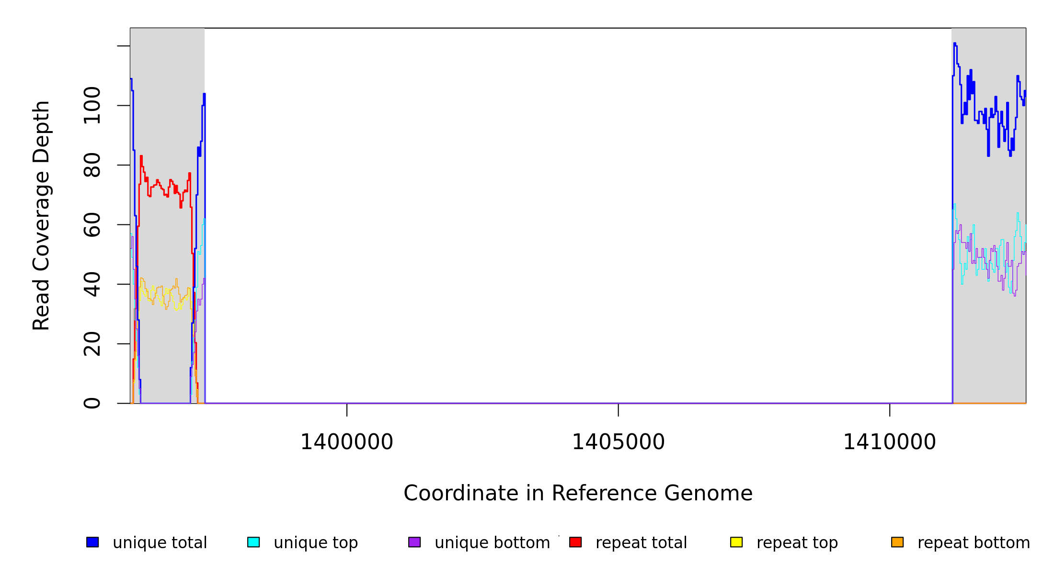Click the 60 y-axis tick label
Viewport: 1054px width, 574px height.
92,224
